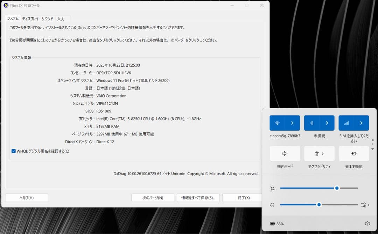Click the 情報をすべて保存(S) button

pyautogui.click(x=198, y=197)
